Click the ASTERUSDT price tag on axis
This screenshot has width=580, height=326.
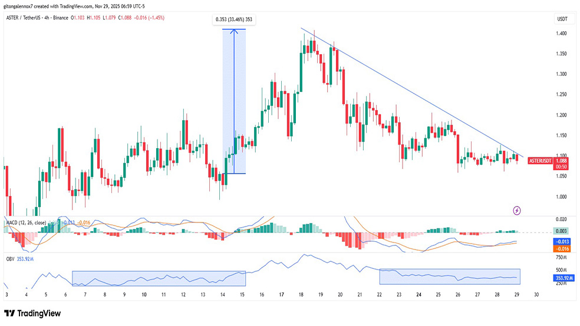tap(540, 160)
